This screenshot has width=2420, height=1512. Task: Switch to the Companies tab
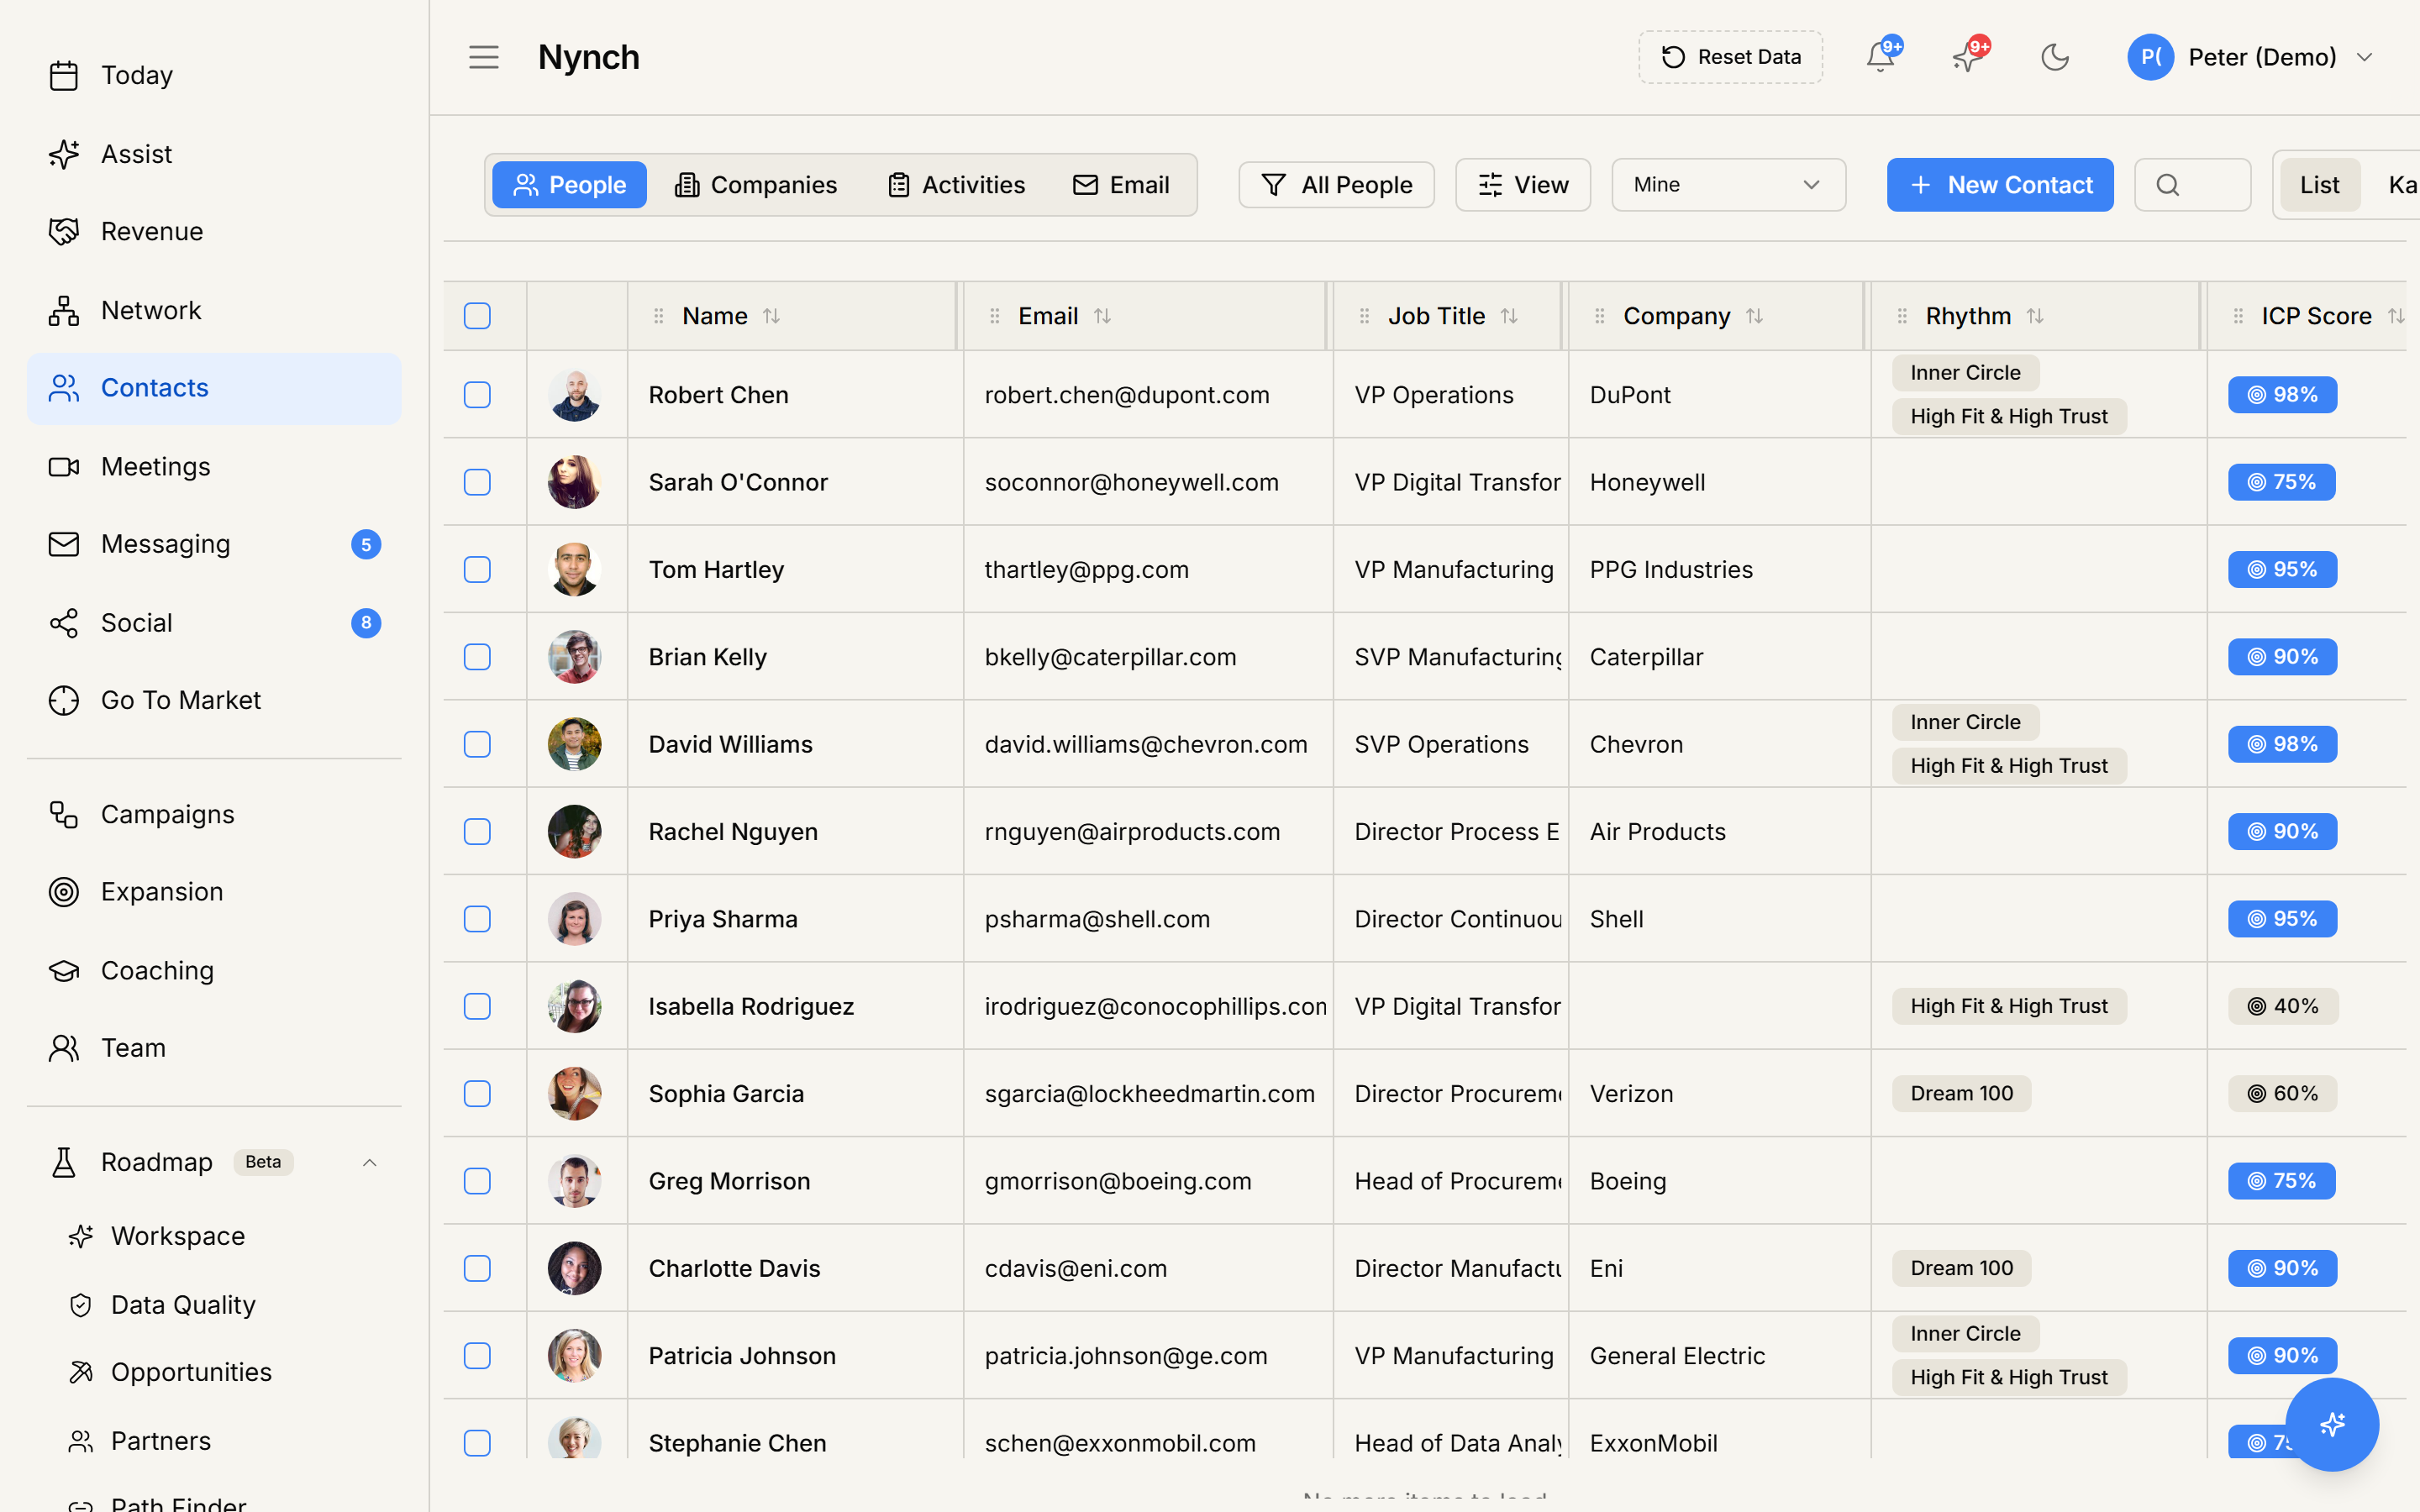[x=755, y=185]
